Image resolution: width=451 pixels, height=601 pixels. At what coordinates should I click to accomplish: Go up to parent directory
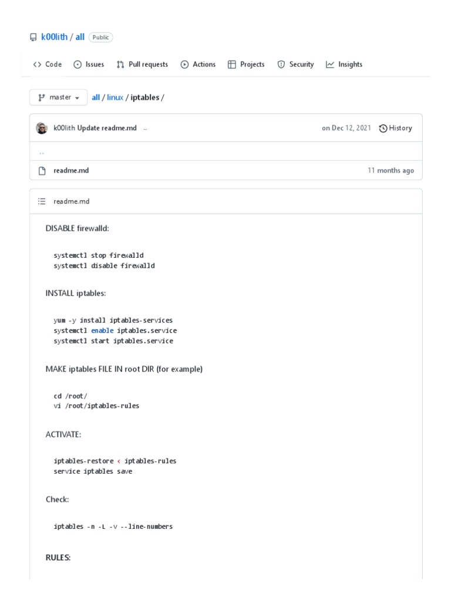coord(42,153)
